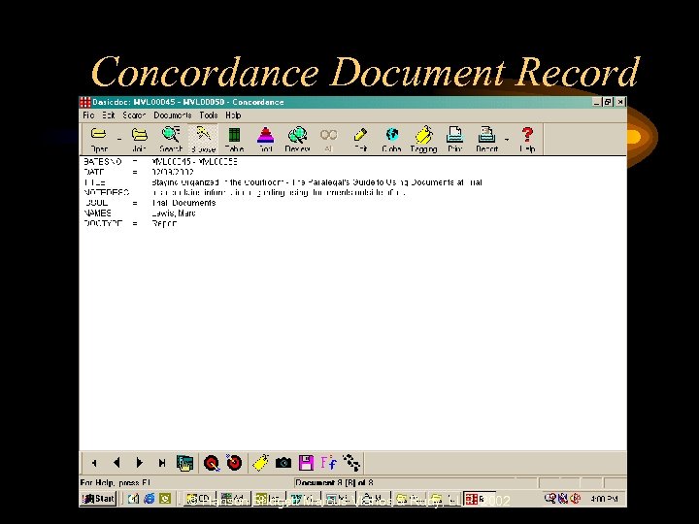Image resolution: width=699 pixels, height=524 pixels.
Task: Click the first red target icon
Action: click(x=212, y=464)
